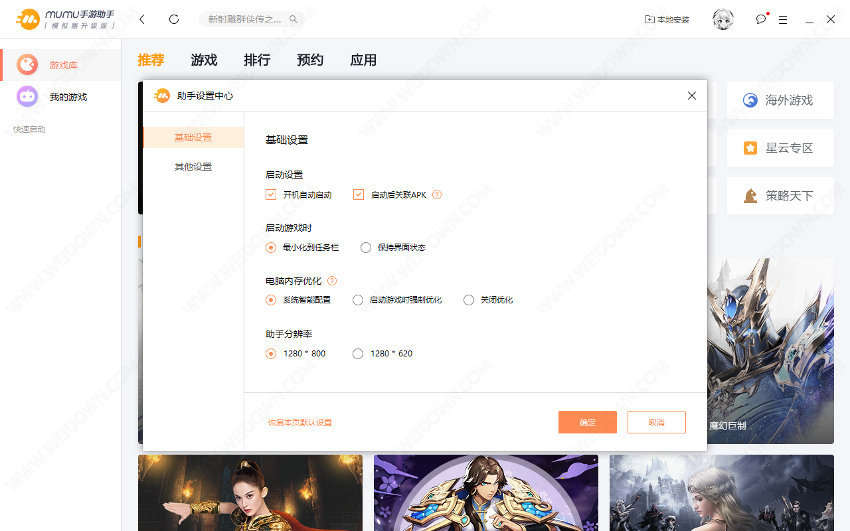Go back with the left arrow icon
The width and height of the screenshot is (850, 531).
pyautogui.click(x=142, y=19)
